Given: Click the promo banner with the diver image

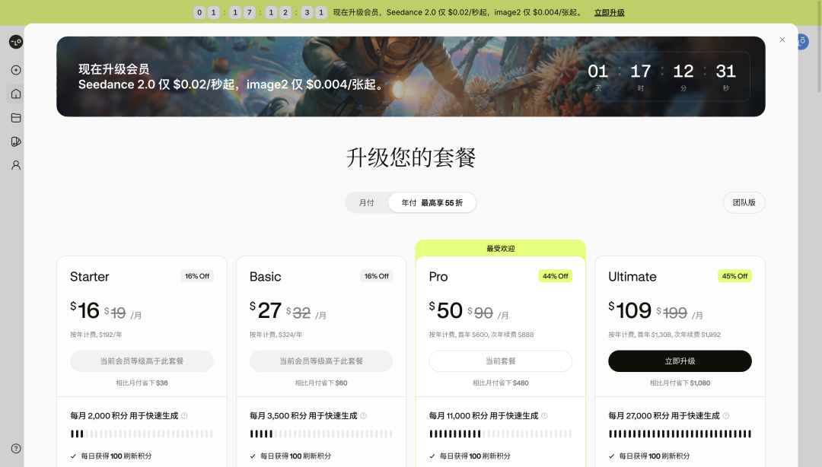Looking at the screenshot, I should coord(411,77).
